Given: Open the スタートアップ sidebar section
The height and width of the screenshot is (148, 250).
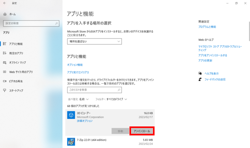Looking at the screenshot, I should [x=16, y=91].
